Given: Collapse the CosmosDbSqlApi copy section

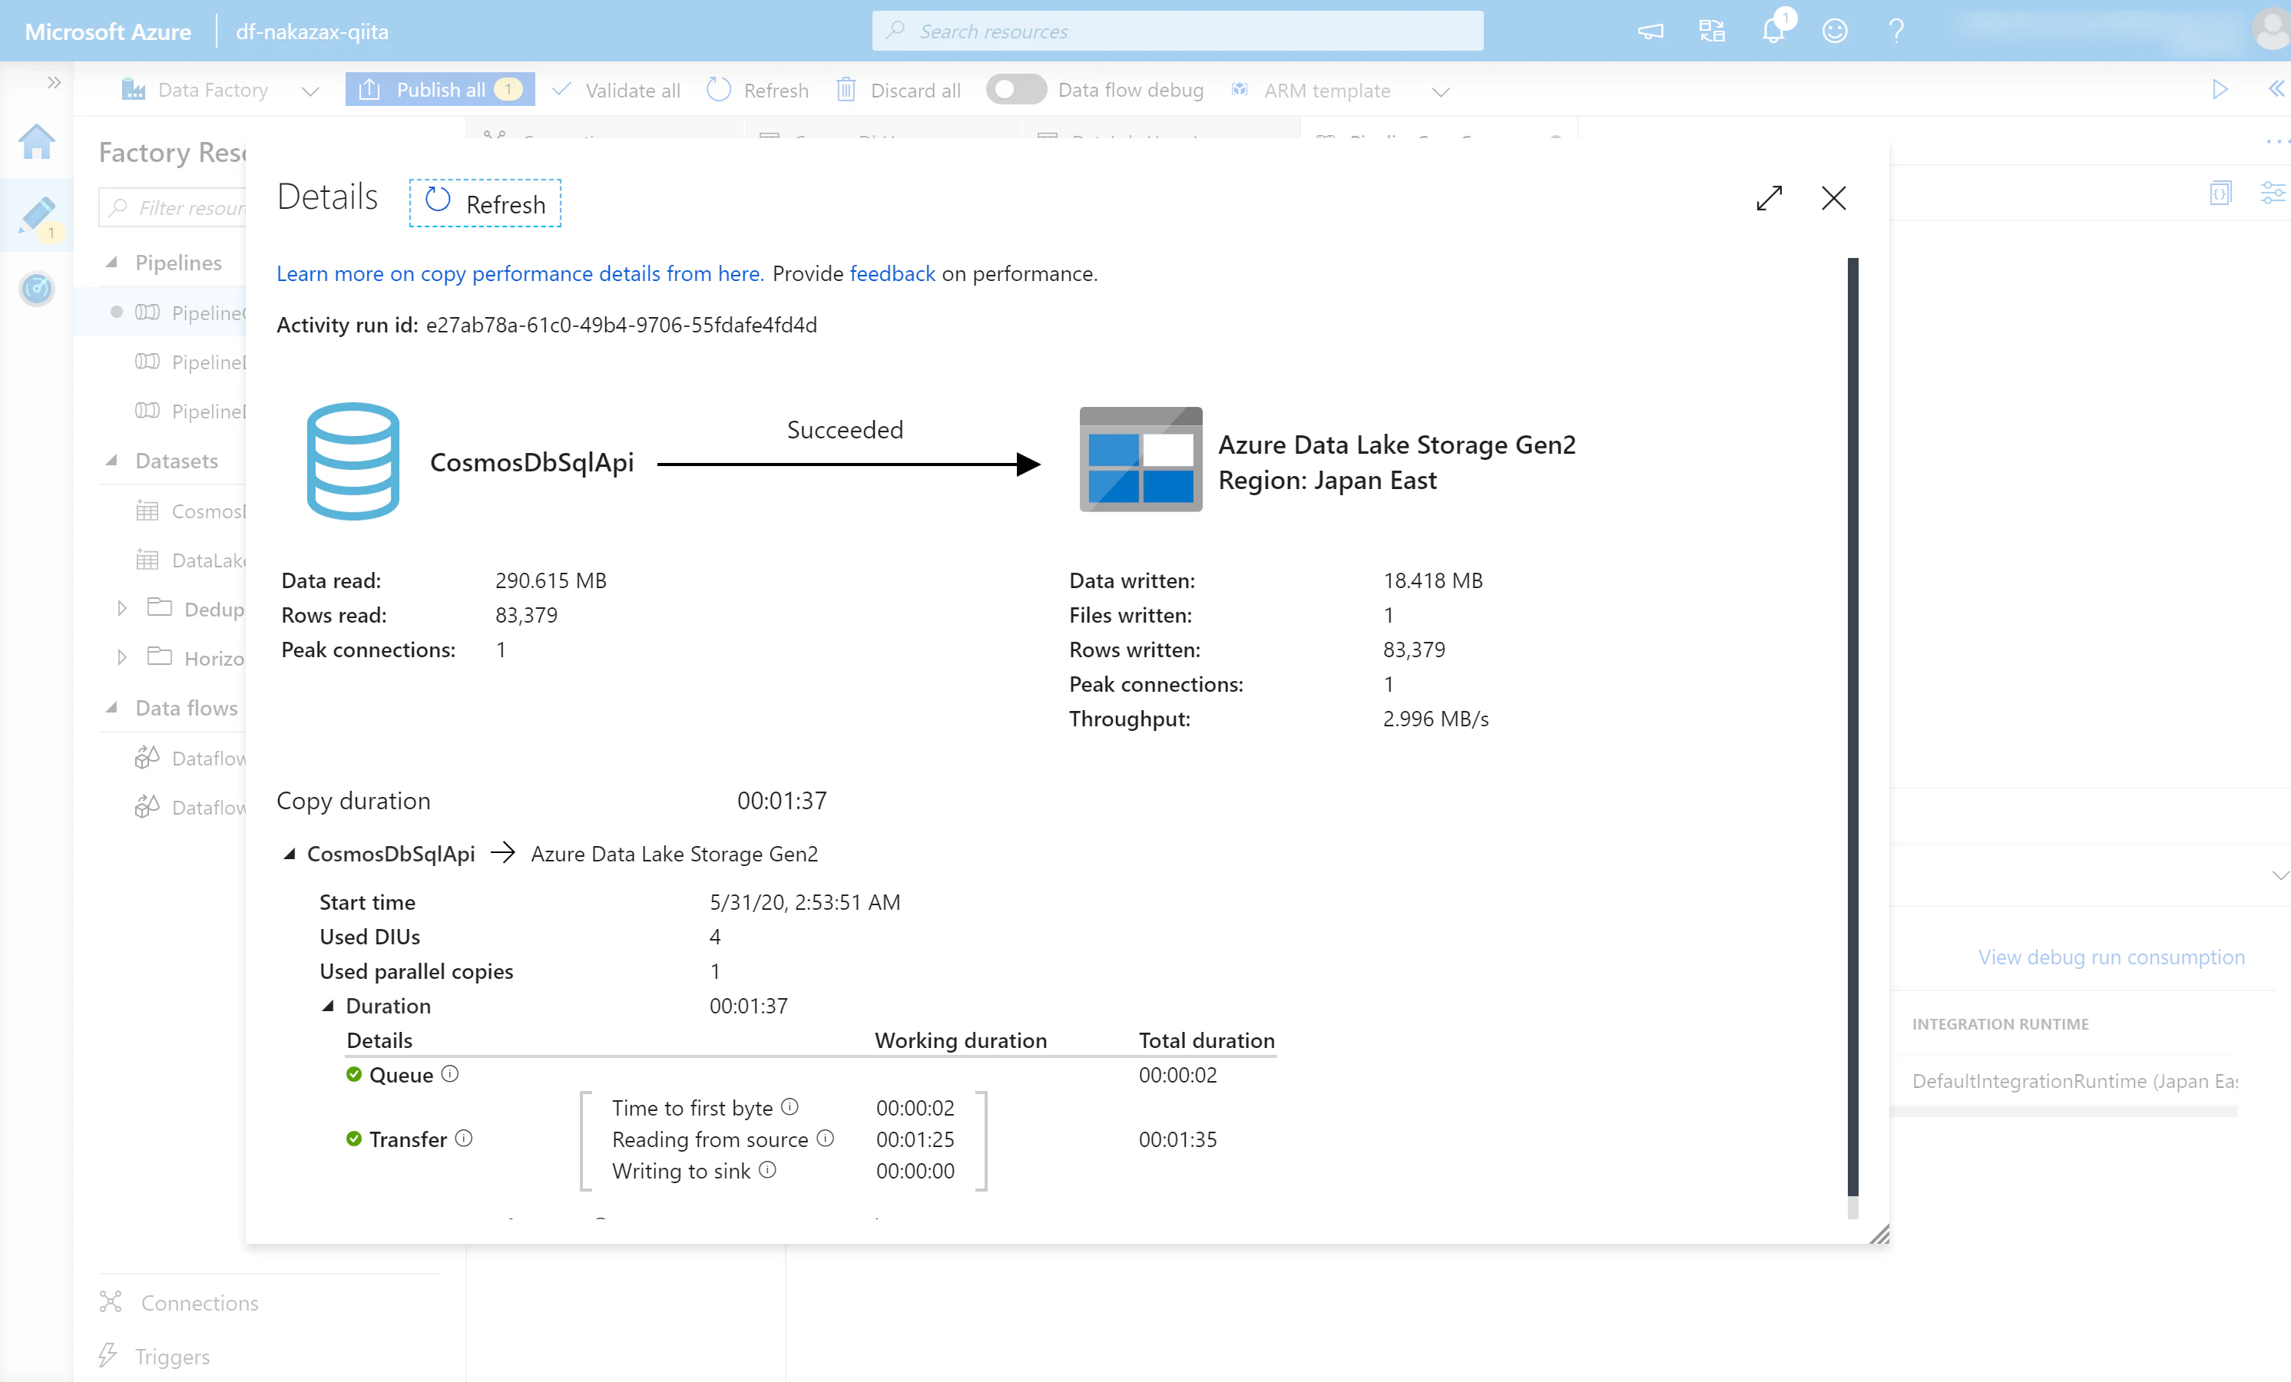Looking at the screenshot, I should [x=290, y=853].
